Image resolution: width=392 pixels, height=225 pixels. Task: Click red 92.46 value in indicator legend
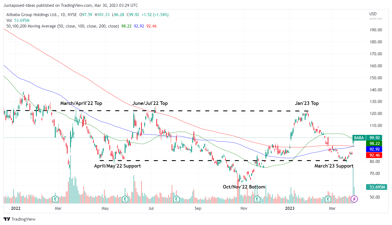click(151, 26)
